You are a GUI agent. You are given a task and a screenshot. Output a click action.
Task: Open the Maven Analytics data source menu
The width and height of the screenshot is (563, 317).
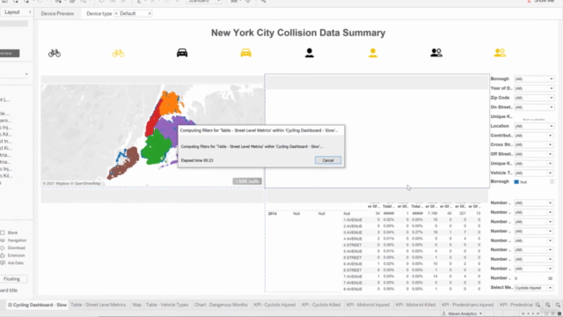463,313
